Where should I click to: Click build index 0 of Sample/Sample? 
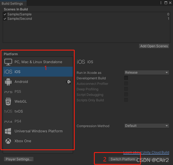click(168, 14)
